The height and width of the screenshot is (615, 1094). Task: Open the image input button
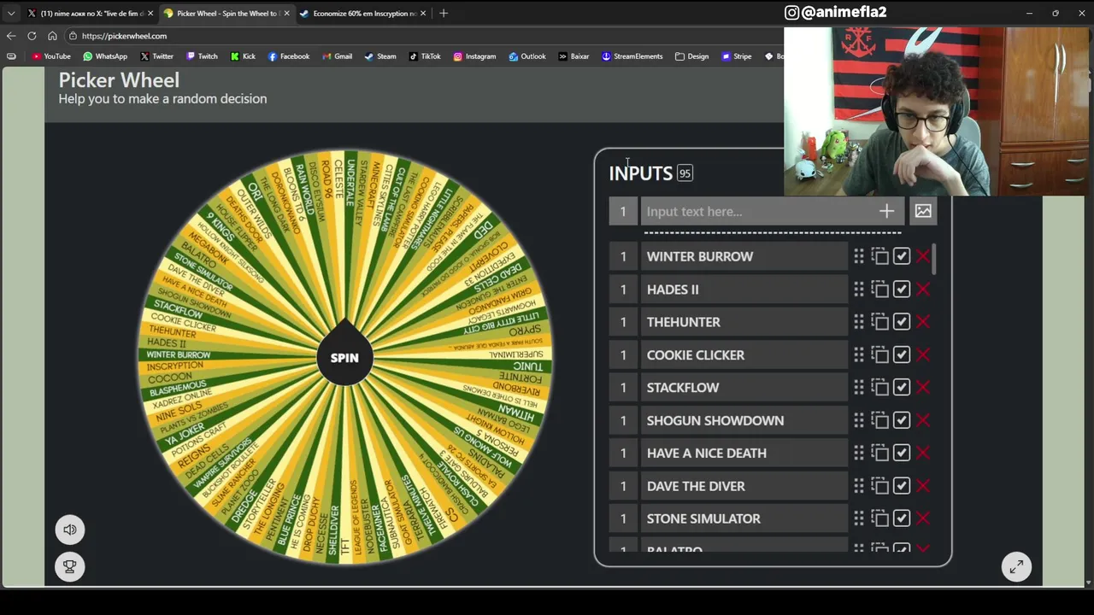(923, 211)
